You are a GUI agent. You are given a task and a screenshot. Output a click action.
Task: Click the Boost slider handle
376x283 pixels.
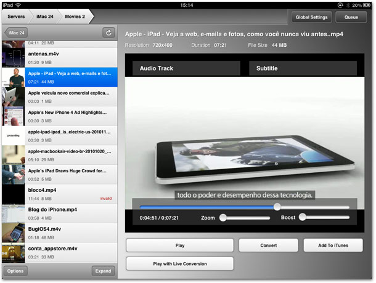coord(303,217)
